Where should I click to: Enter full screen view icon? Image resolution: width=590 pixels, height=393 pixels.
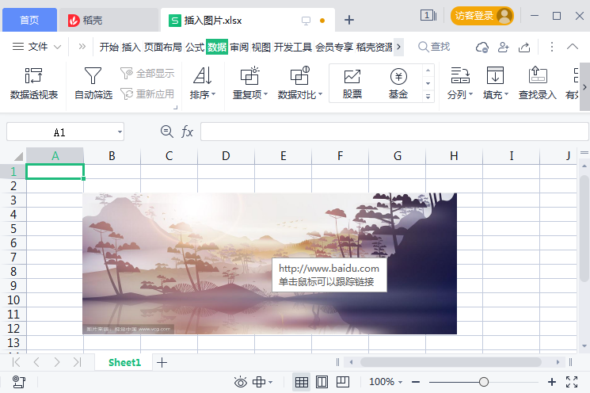[x=572, y=382]
